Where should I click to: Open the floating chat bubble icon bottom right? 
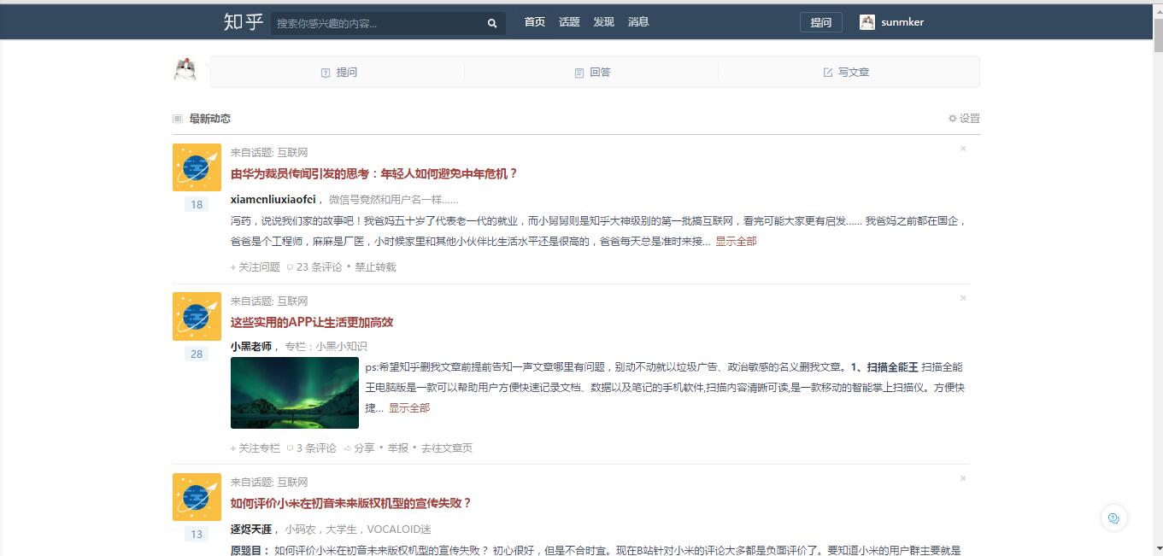click(1113, 518)
